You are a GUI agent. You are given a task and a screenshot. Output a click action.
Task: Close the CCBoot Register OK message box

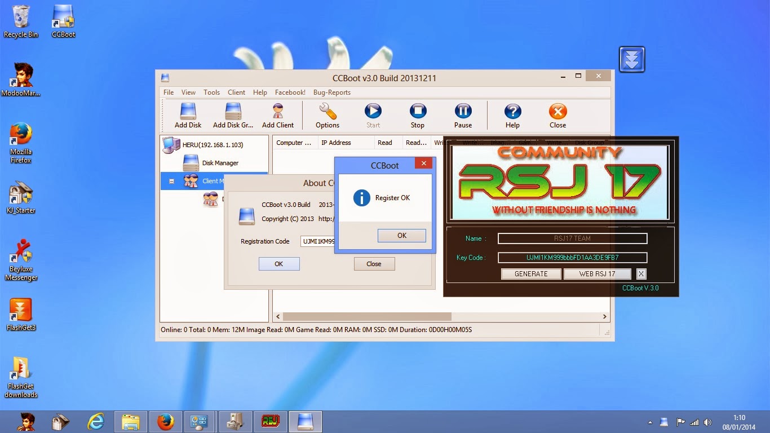pyautogui.click(x=423, y=164)
